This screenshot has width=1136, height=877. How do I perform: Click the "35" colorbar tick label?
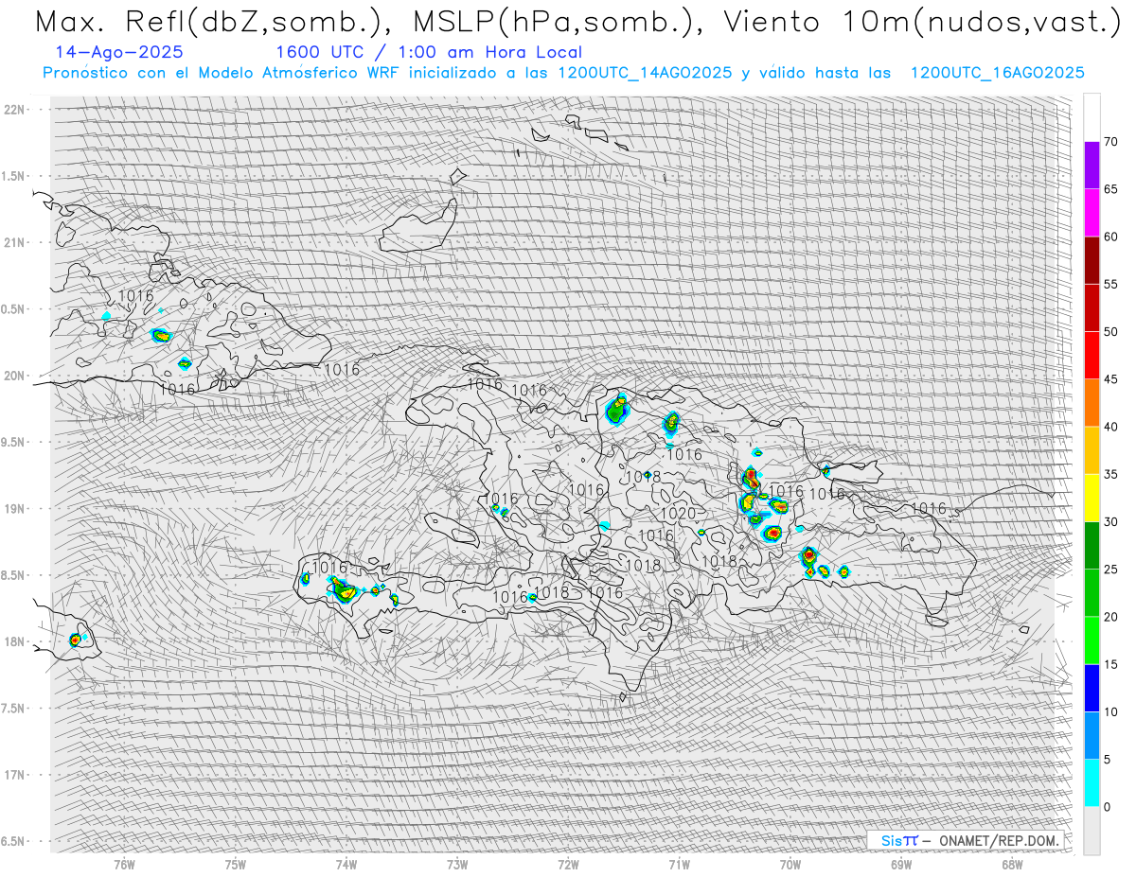[1110, 474]
